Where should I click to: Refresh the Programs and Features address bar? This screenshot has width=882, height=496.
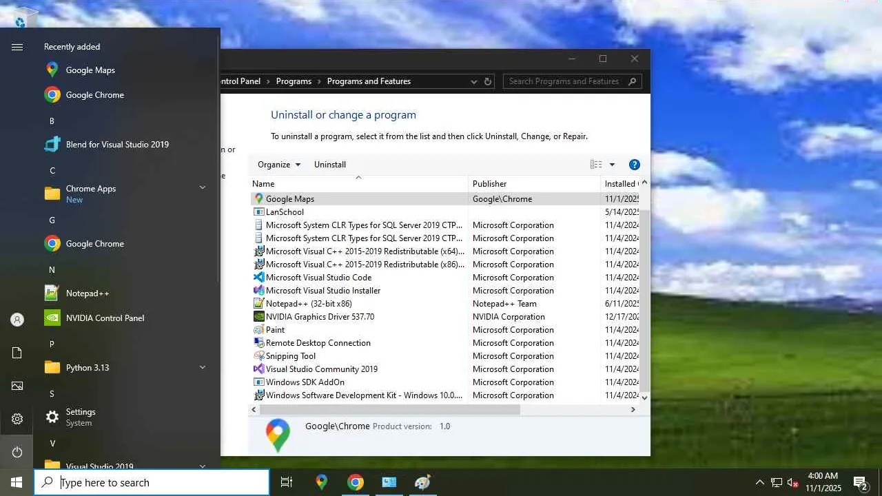coord(488,81)
